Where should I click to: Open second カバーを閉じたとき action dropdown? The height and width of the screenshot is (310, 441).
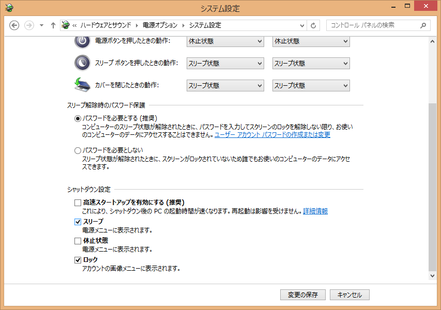(311, 85)
